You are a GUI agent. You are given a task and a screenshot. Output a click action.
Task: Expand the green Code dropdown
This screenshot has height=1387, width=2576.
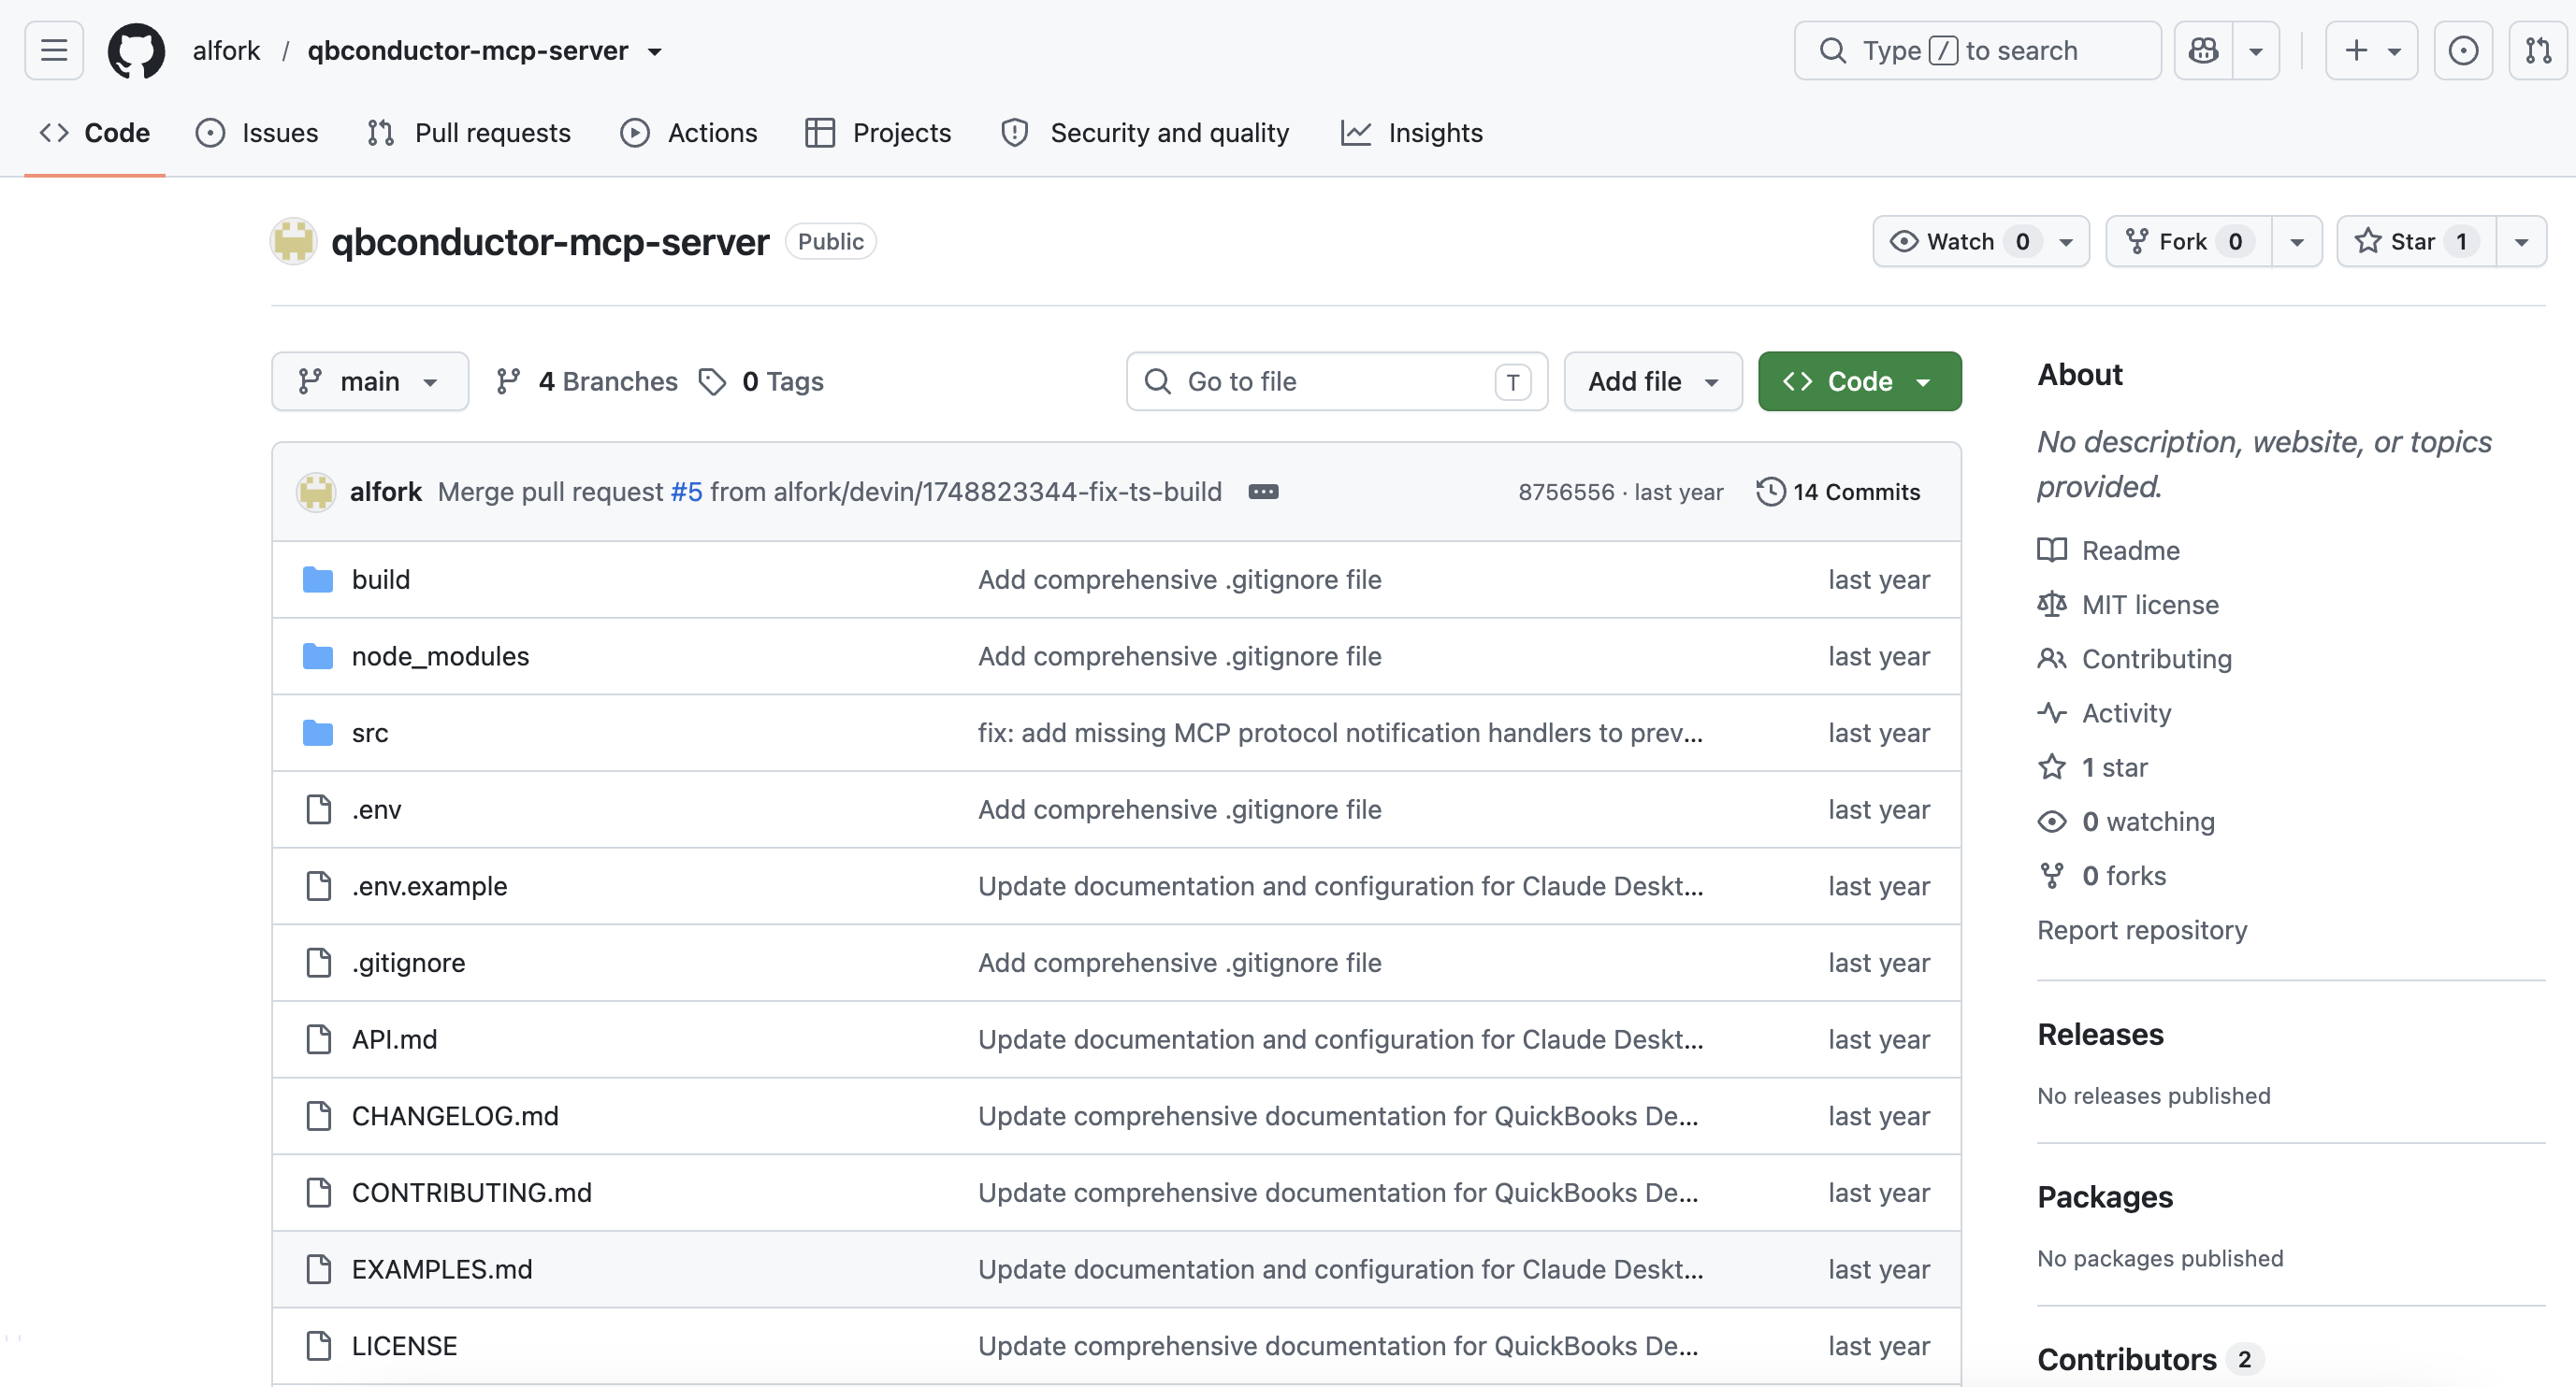click(x=1859, y=381)
